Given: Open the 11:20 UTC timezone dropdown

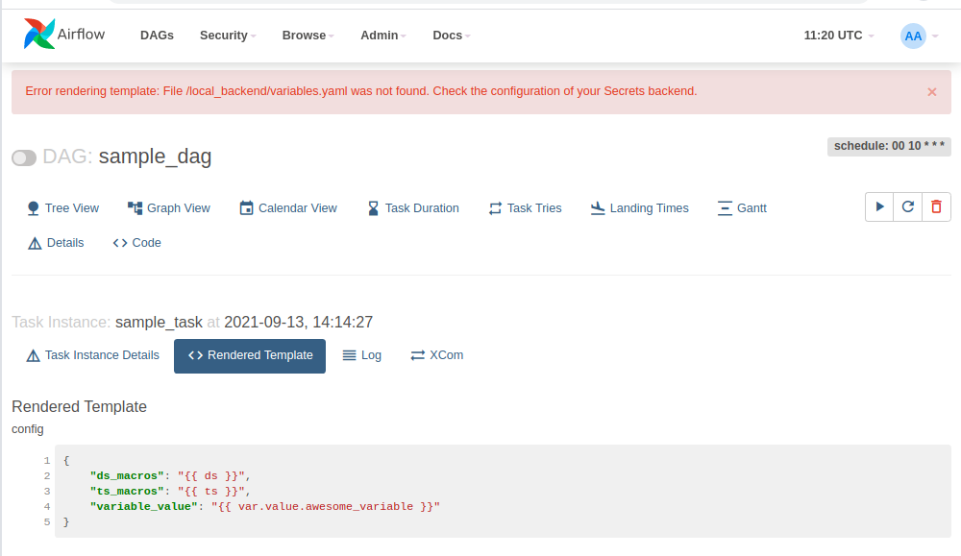Looking at the screenshot, I should [838, 36].
